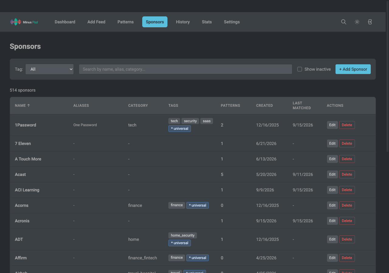
Task: Go to the Dashboard tab
Action: (x=65, y=22)
